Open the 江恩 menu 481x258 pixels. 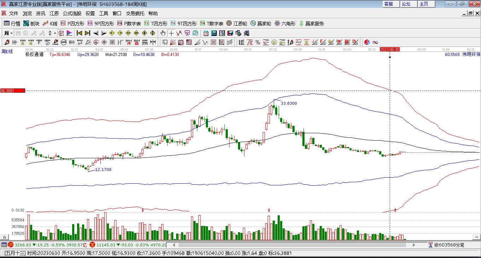(x=54, y=13)
